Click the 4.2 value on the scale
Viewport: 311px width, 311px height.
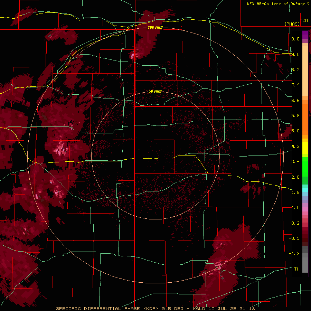click(295, 147)
